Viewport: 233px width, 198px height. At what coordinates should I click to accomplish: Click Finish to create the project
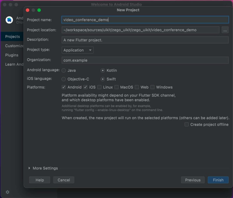tap(218, 180)
